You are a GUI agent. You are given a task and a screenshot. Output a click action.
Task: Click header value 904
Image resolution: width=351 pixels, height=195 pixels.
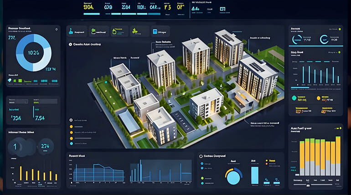click(88, 7)
